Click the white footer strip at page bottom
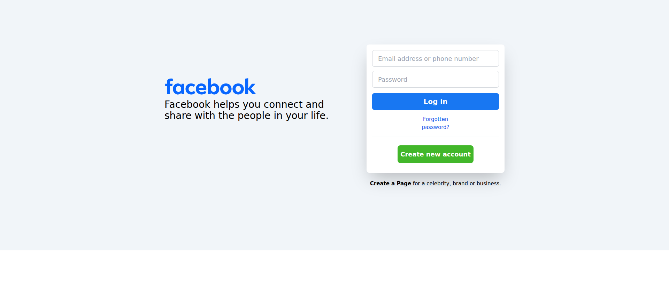 coord(334,266)
